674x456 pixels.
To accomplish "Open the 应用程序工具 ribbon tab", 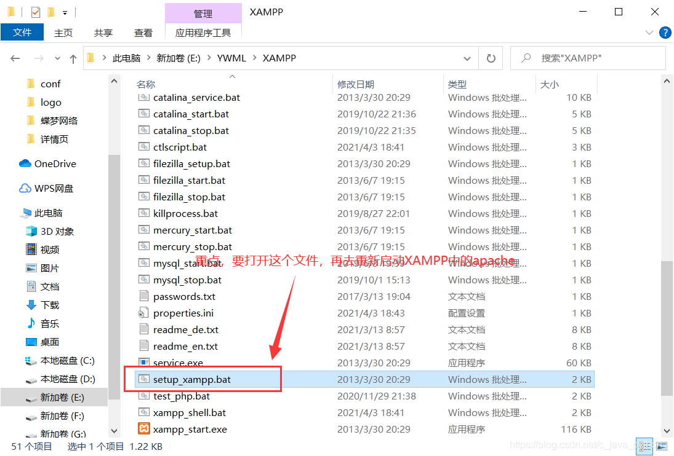I will (203, 33).
